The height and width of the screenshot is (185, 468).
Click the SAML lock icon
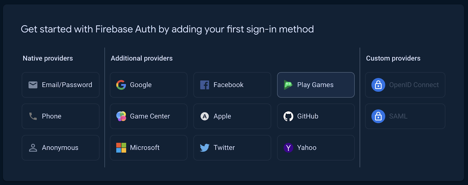[x=378, y=116]
